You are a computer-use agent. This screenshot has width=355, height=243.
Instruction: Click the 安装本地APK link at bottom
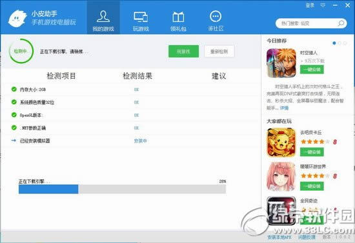click(x=279, y=237)
